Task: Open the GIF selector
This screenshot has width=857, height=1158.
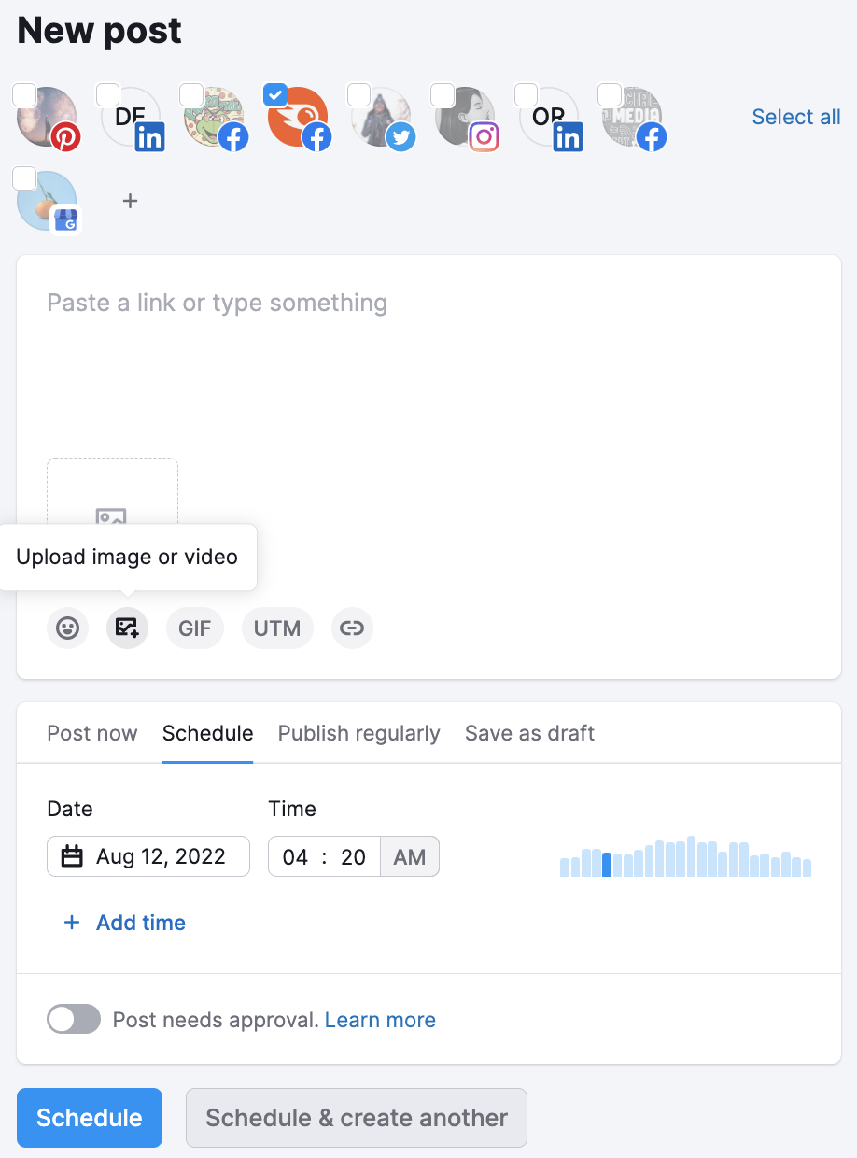Action: (x=195, y=628)
